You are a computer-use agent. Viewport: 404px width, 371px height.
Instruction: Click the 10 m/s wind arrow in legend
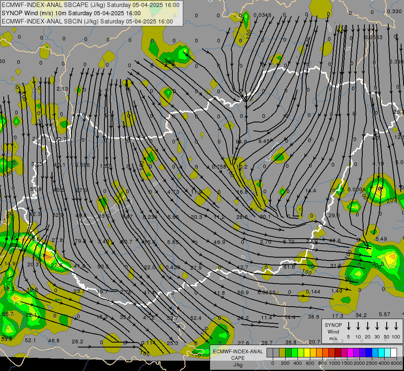pos(358,326)
